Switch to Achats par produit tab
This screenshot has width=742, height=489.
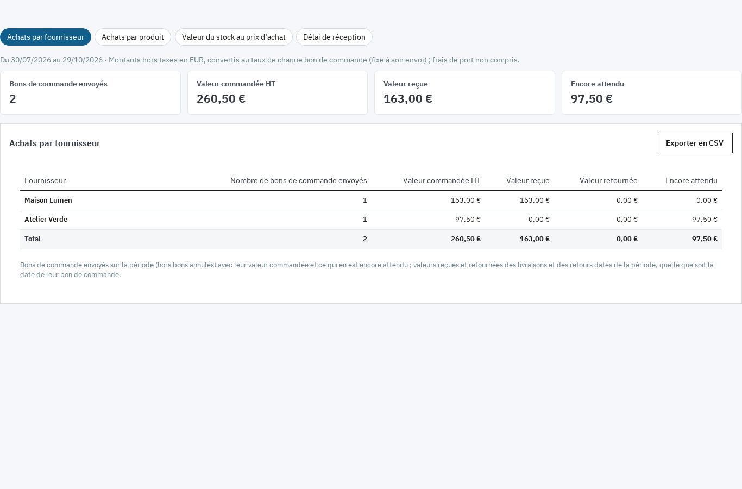[x=133, y=37]
